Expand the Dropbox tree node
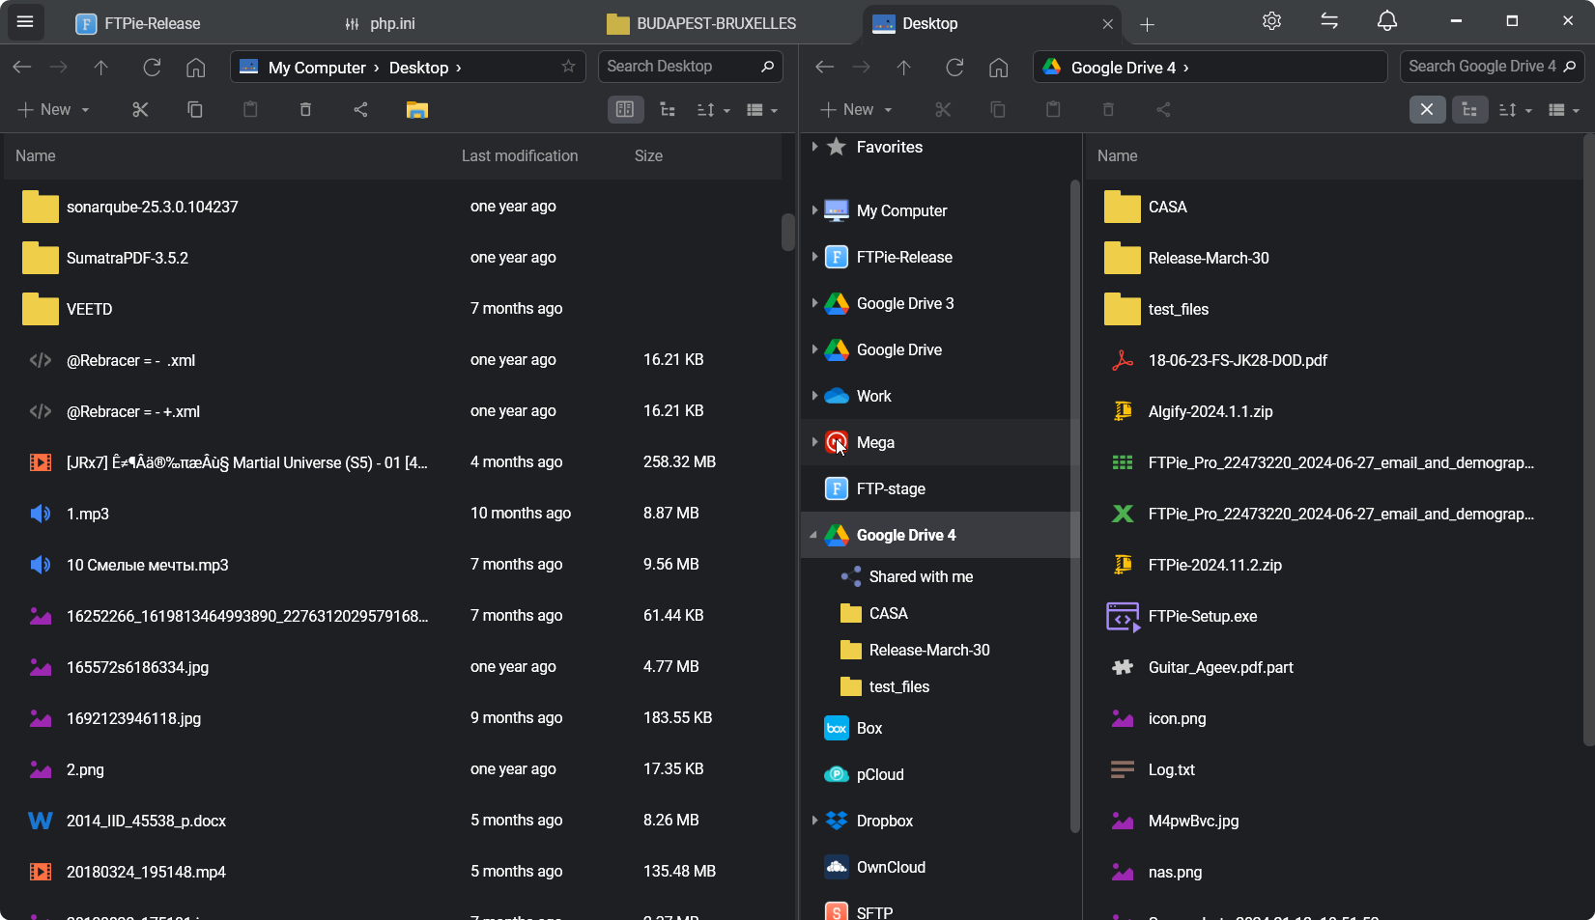 814,821
